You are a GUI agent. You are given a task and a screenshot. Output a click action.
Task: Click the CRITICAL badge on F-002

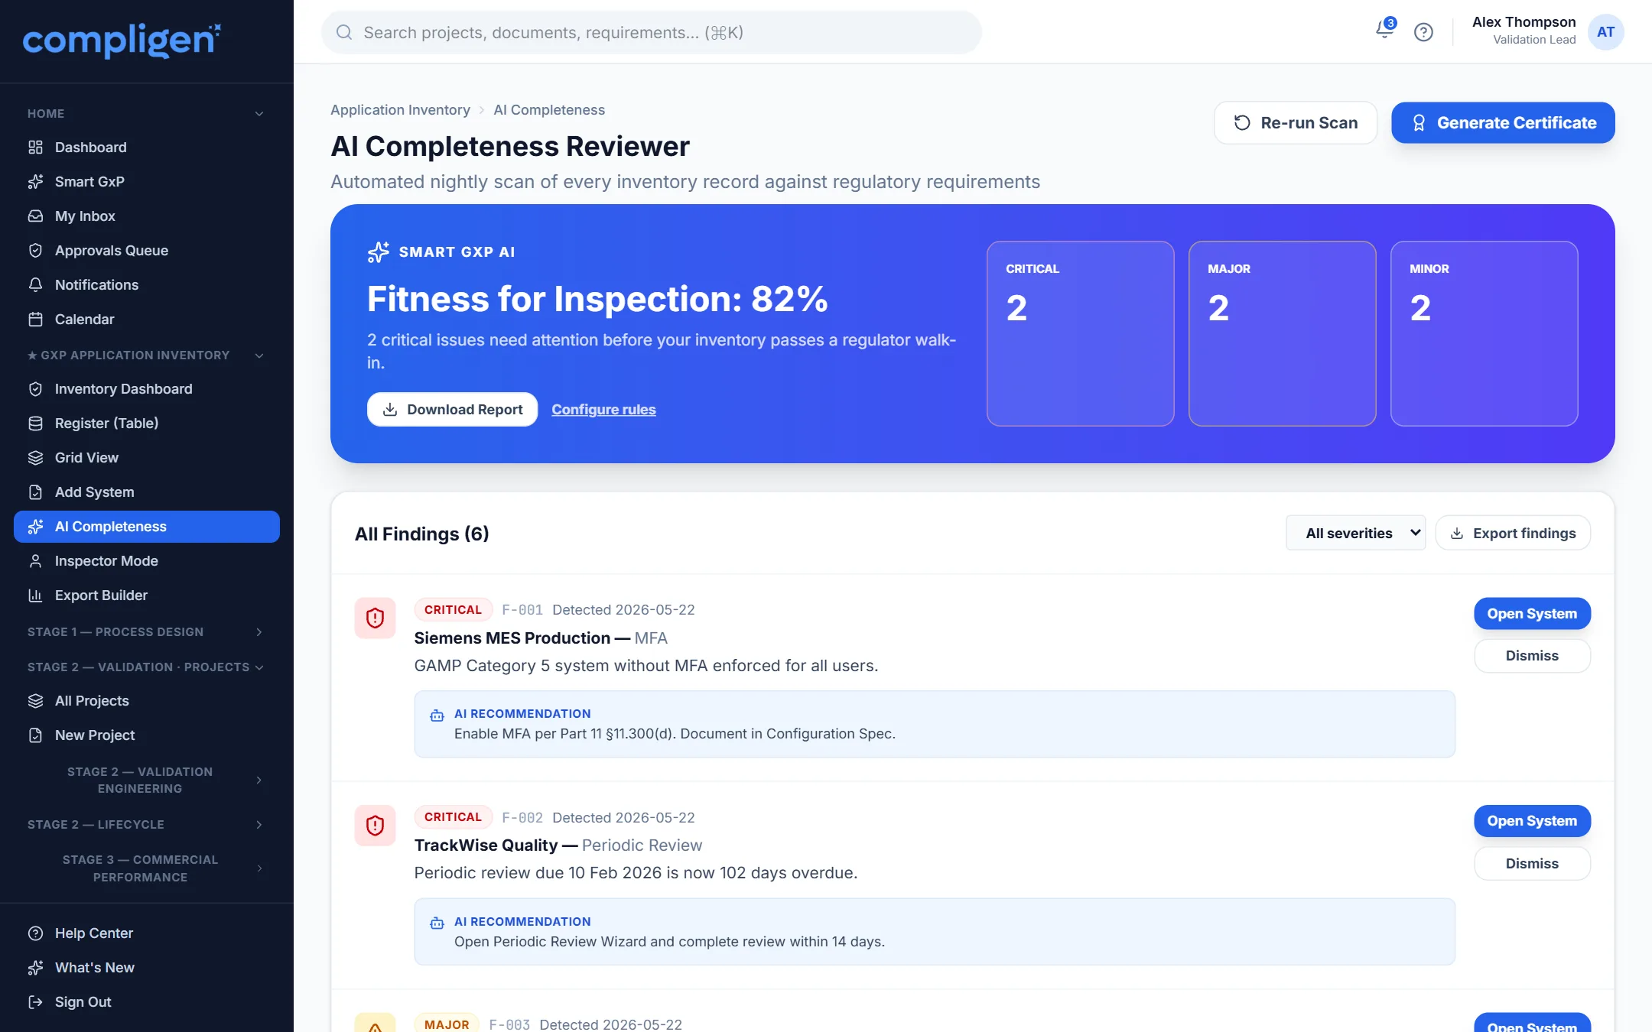[x=453, y=816]
